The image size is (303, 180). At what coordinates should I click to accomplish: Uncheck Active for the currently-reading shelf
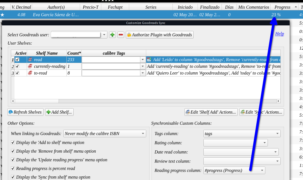(x=17, y=66)
